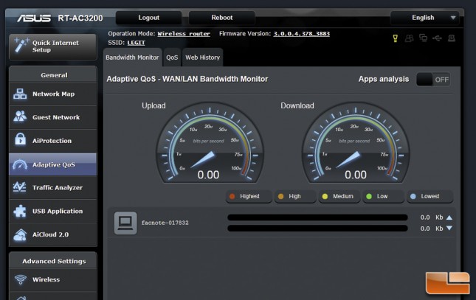Click the Quick Internet Setup wand icon
The image size is (476, 300).
point(21,46)
